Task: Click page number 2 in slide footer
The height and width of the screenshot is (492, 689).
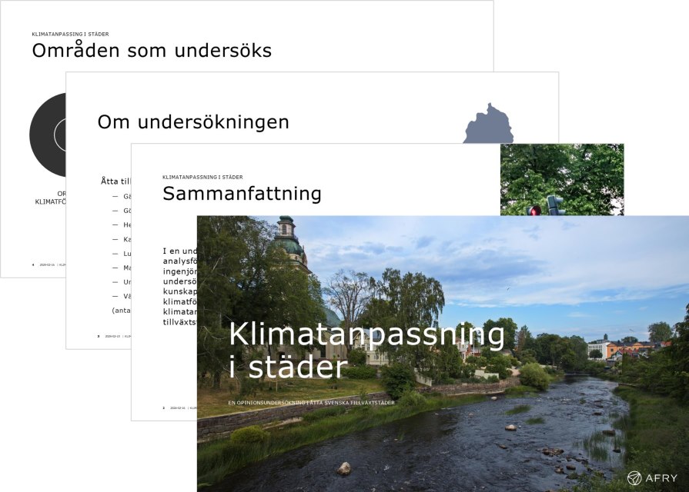Action: pos(164,407)
